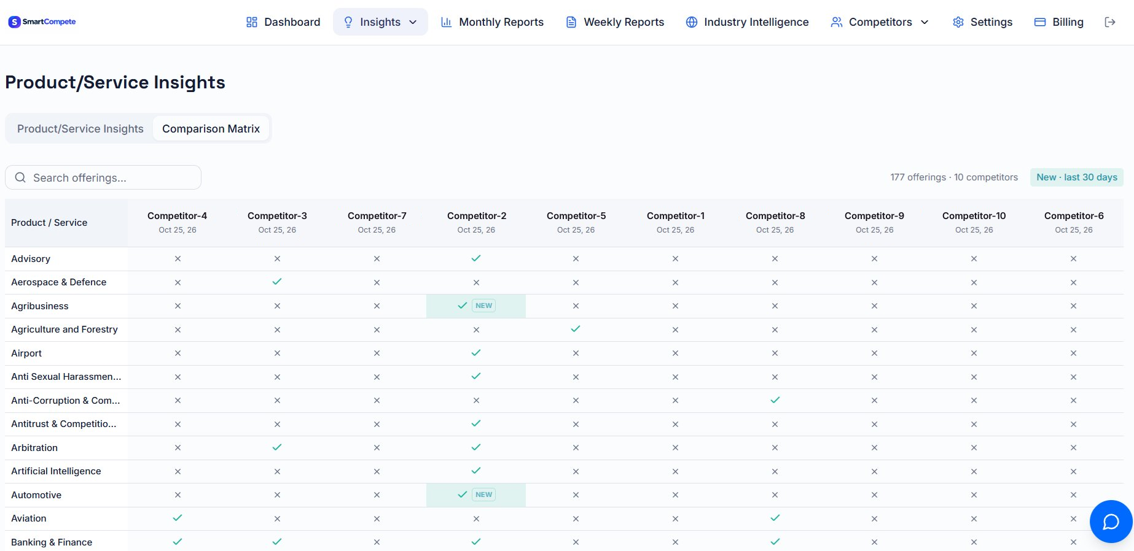The height and width of the screenshot is (551, 1134).
Task: Click the Industry Intelligence globe icon
Action: [692, 22]
